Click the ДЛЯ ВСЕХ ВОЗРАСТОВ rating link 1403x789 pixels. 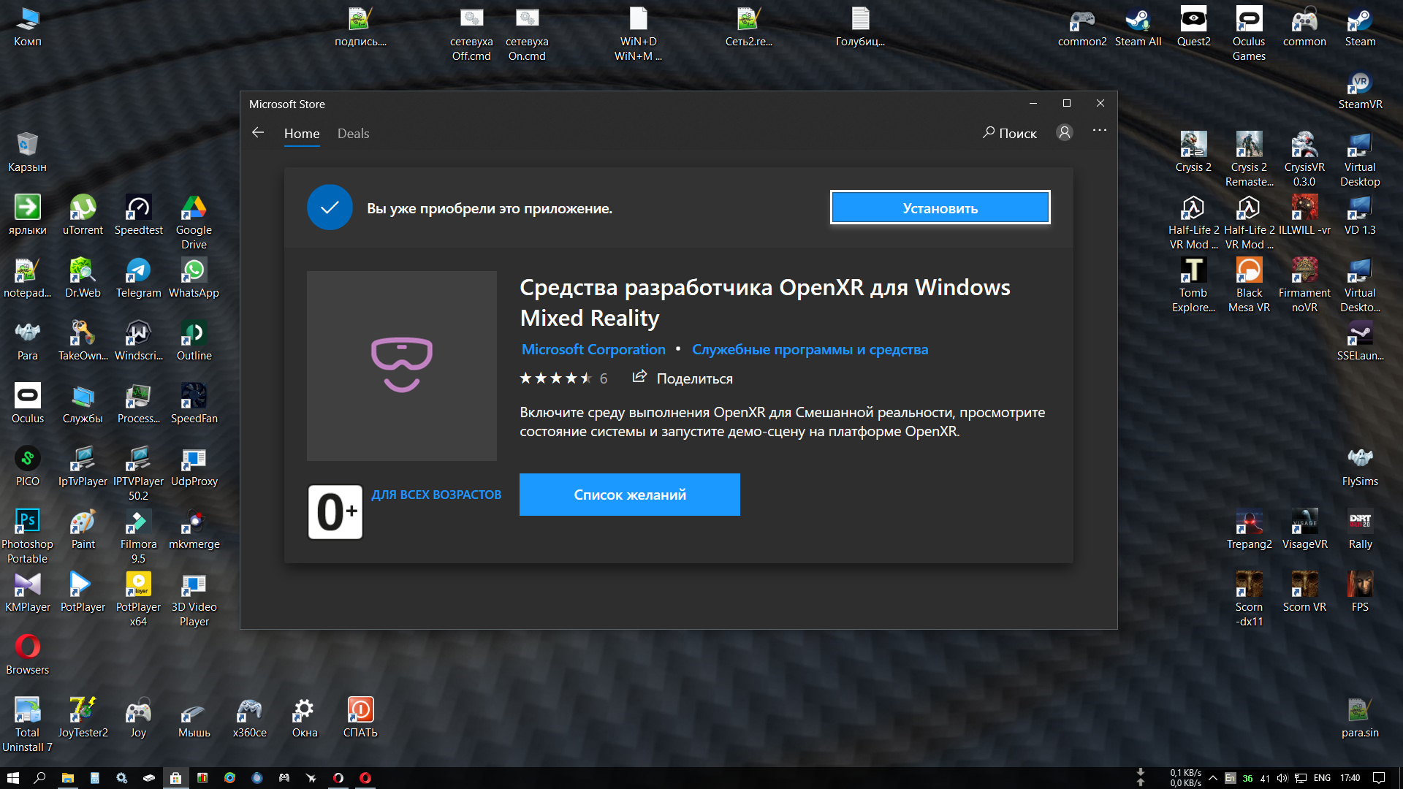(x=436, y=495)
